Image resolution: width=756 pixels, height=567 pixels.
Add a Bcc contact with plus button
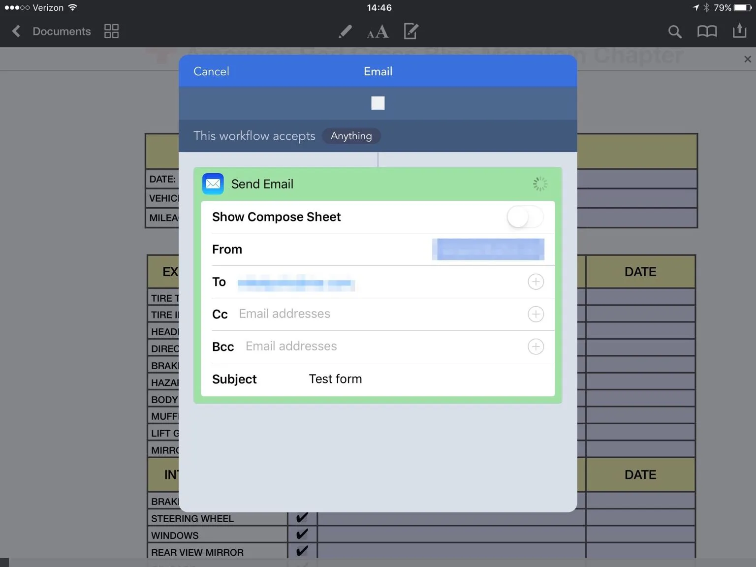tap(535, 346)
